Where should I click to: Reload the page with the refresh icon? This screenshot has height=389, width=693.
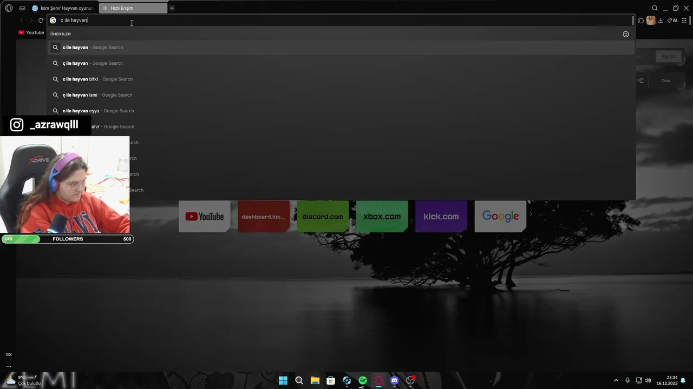pyautogui.click(x=41, y=21)
